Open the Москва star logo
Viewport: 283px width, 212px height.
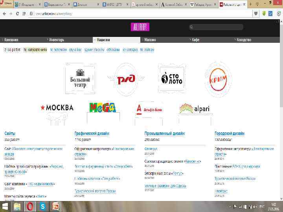(x=57, y=108)
